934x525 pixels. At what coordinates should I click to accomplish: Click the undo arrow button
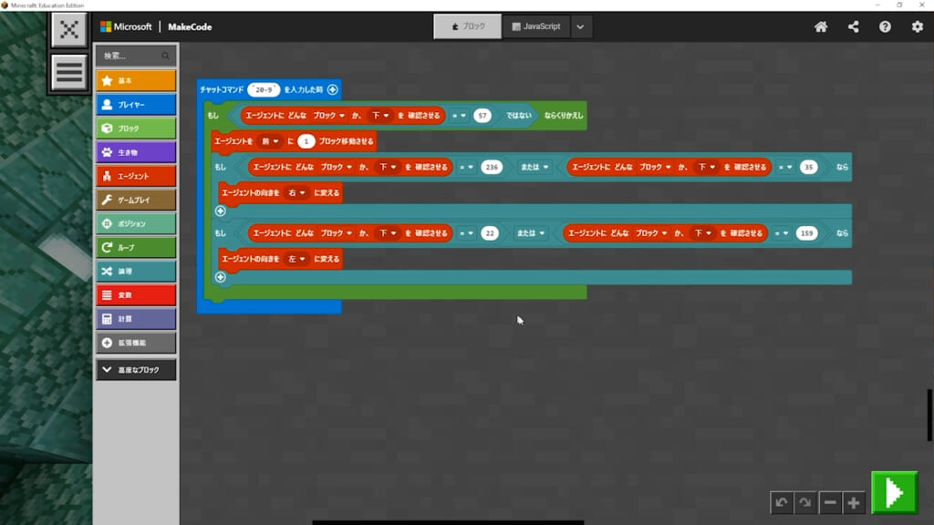click(781, 502)
